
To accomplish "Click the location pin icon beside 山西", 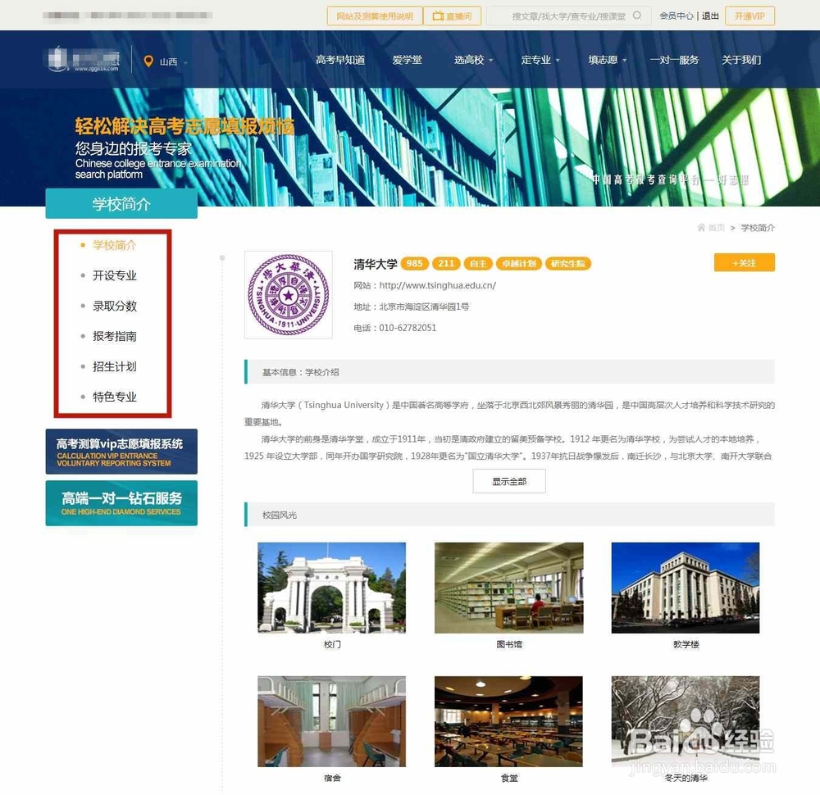I will tap(148, 61).
